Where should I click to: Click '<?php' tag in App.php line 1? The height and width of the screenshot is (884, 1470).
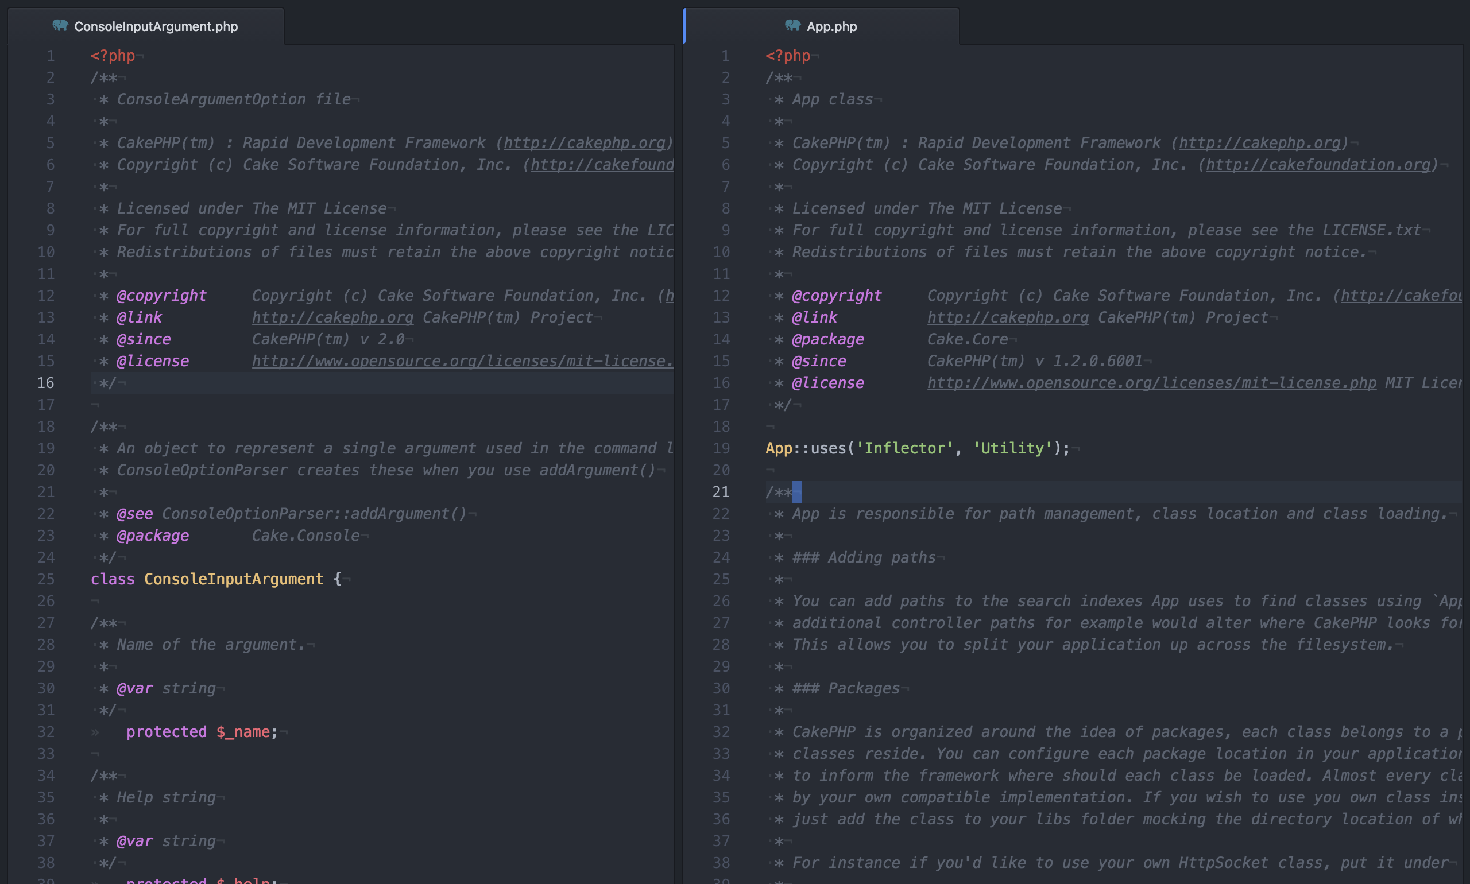(788, 56)
